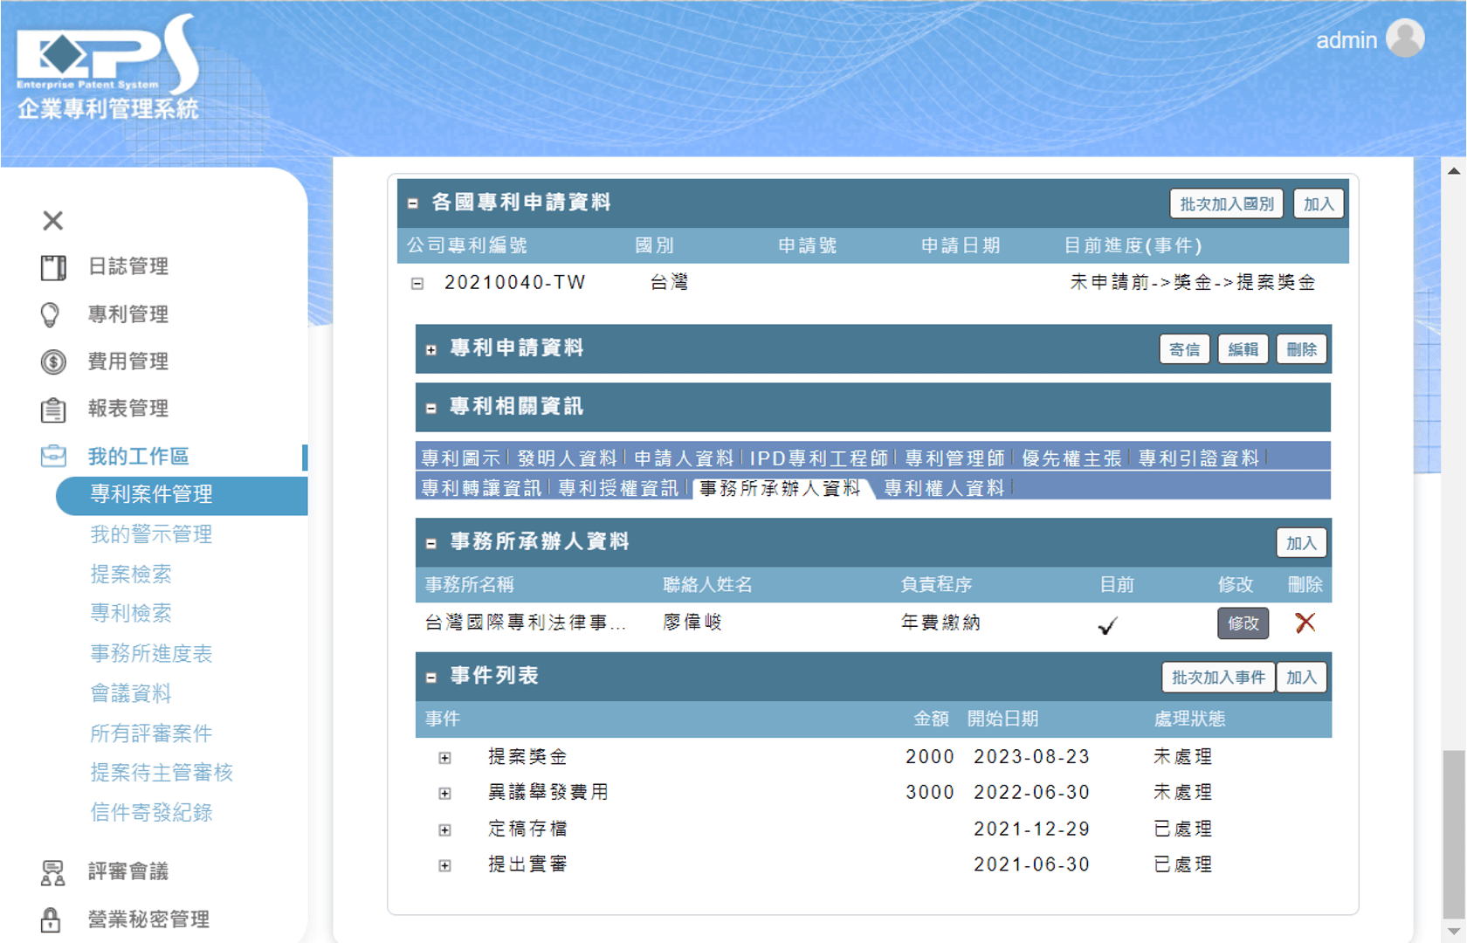Click the dollar coin icon for 費用管理

[52, 361]
